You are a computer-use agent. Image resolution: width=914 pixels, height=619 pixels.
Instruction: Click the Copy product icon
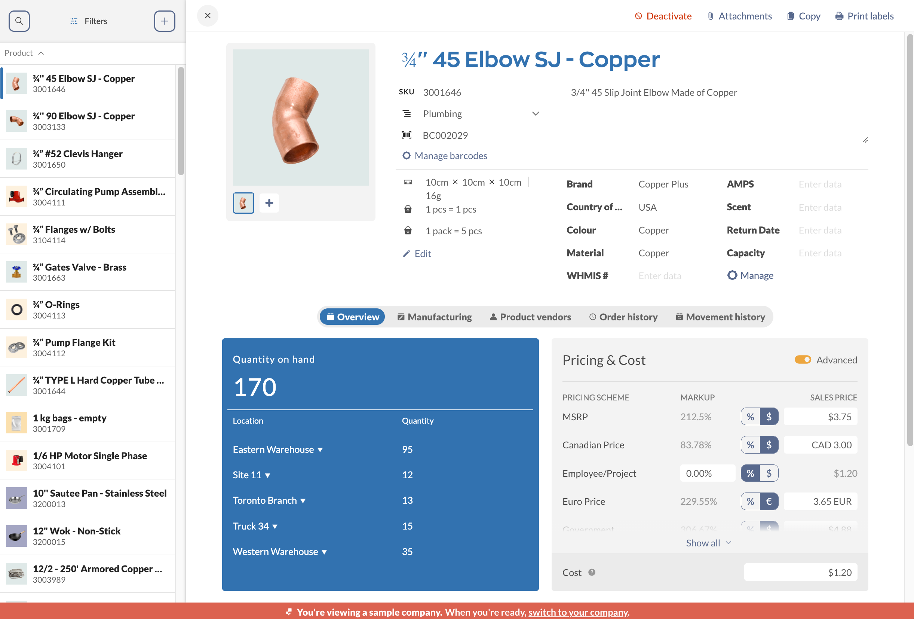[x=791, y=16]
